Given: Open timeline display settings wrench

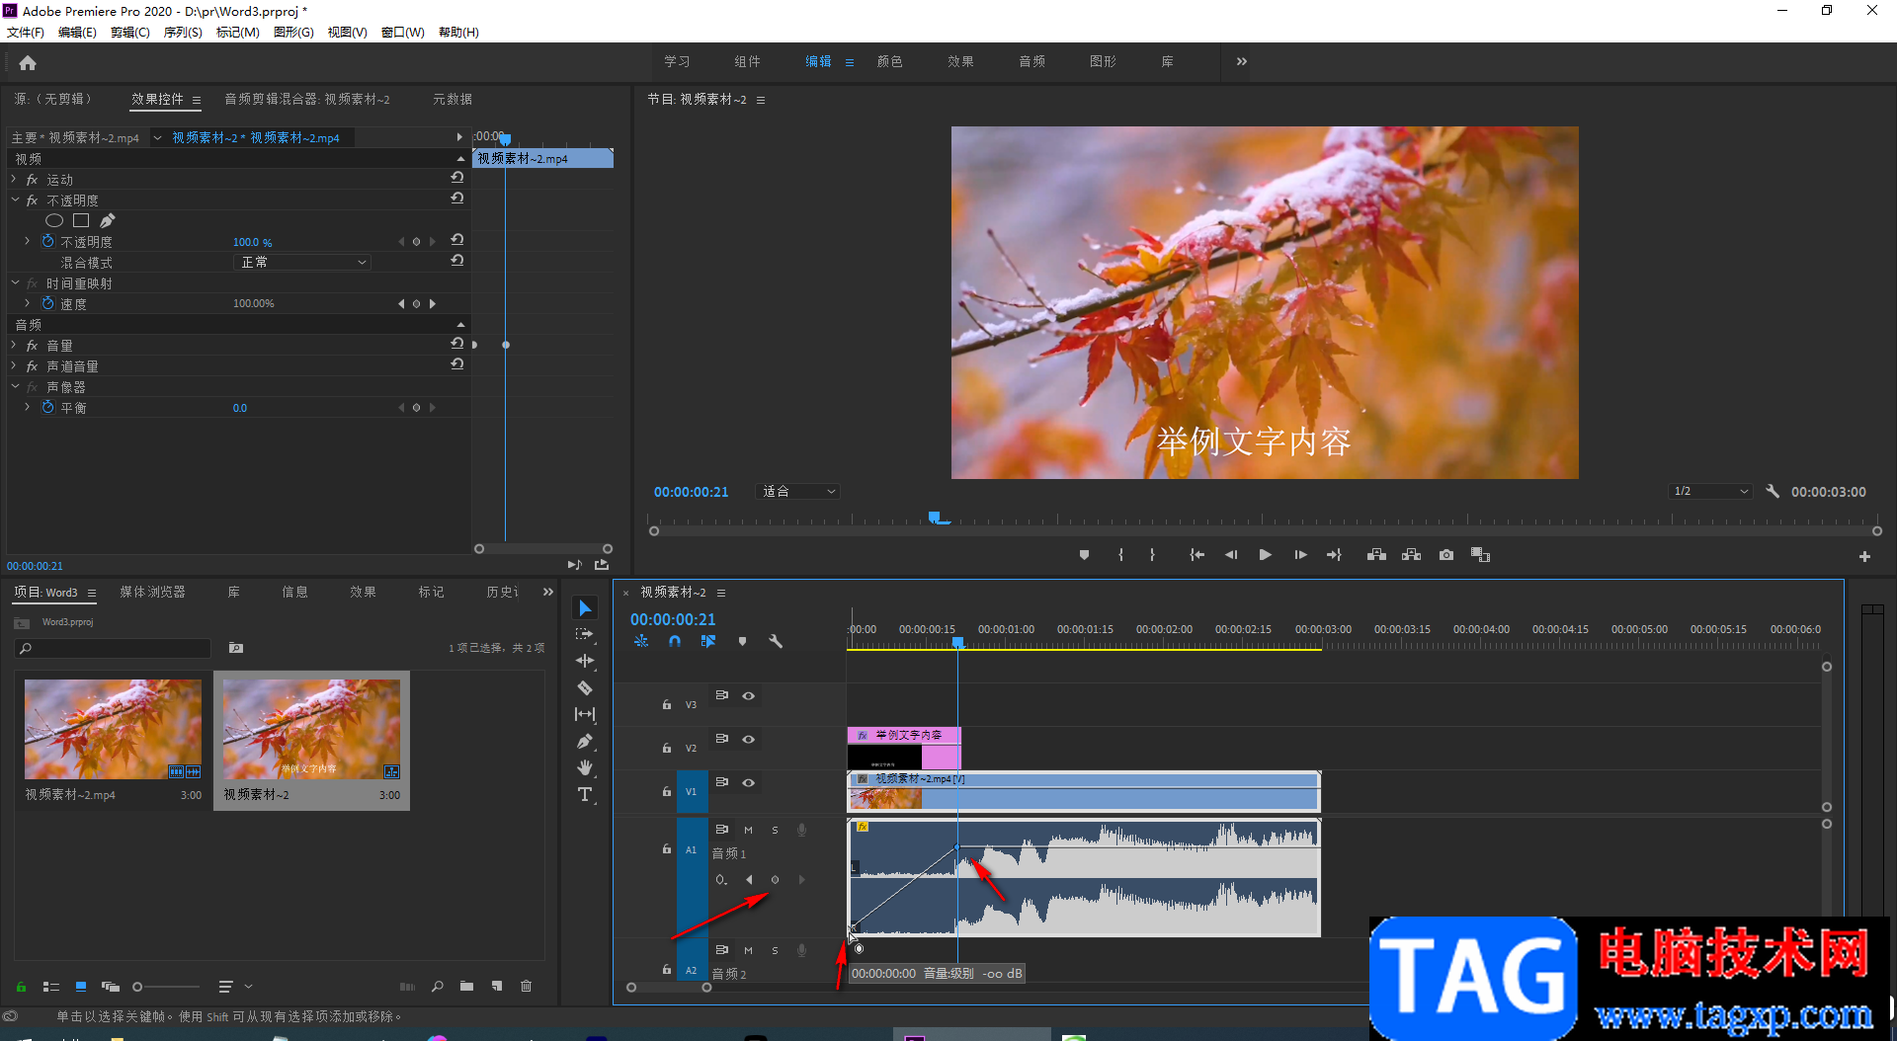Looking at the screenshot, I should (776, 641).
